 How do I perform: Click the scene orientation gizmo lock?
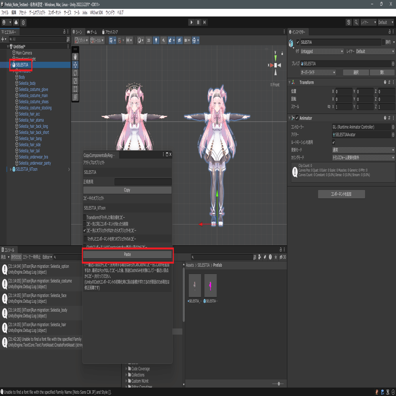click(x=282, y=53)
